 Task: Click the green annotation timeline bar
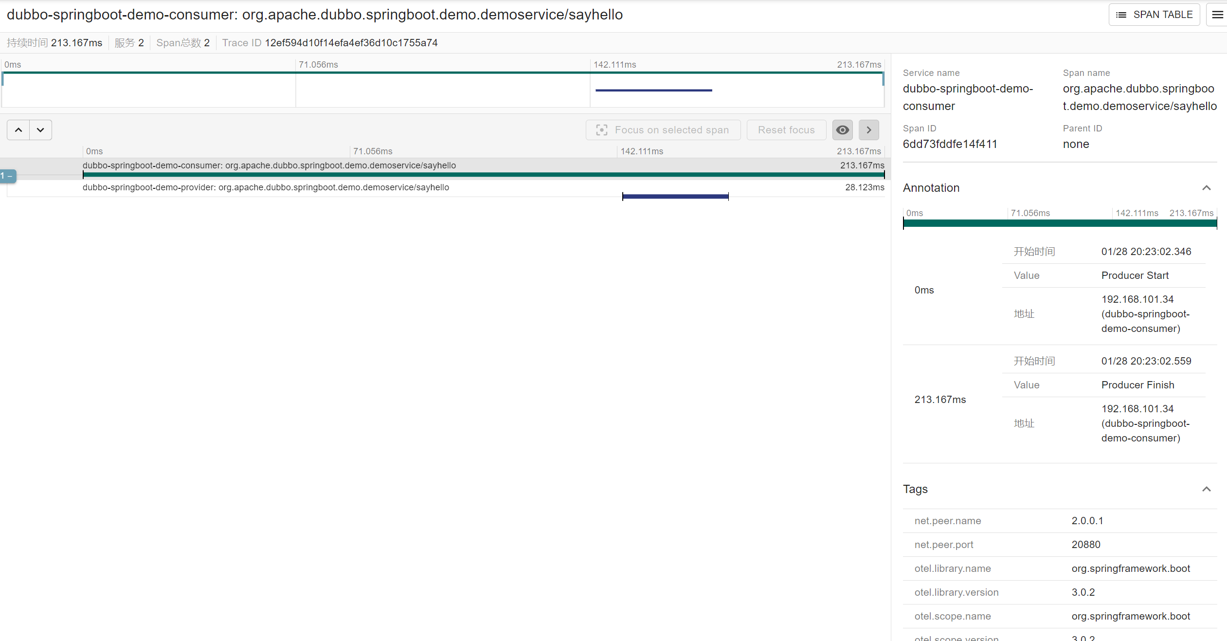point(1059,223)
